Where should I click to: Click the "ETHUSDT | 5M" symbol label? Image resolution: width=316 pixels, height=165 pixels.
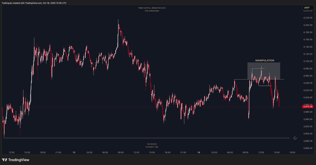(x=152, y=147)
